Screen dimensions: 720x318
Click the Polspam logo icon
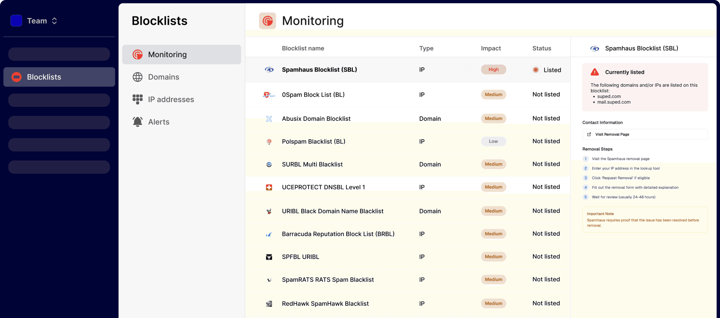(269, 142)
